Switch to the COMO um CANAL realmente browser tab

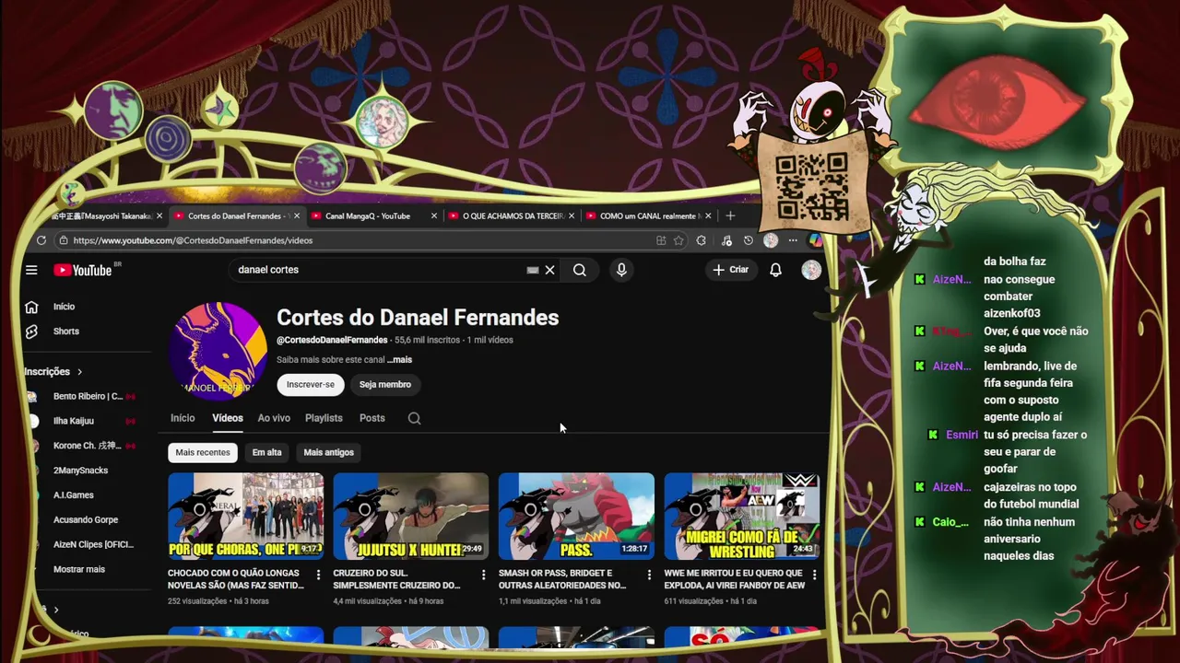(x=650, y=216)
